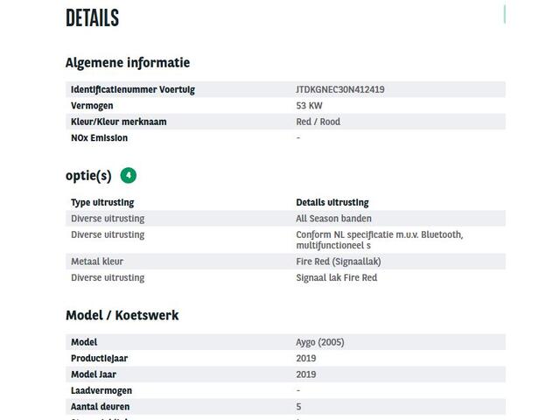Click the Red / Rood color value
Viewport: 560px width, 420px height.
pos(318,122)
